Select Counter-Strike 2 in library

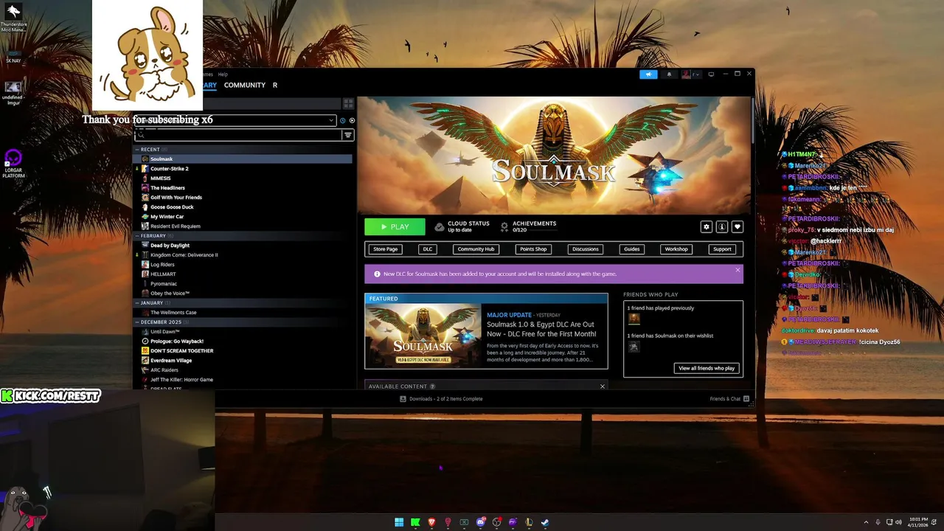pos(170,169)
